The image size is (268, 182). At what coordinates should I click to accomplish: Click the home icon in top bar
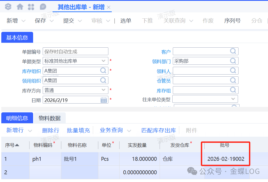point(20,7)
